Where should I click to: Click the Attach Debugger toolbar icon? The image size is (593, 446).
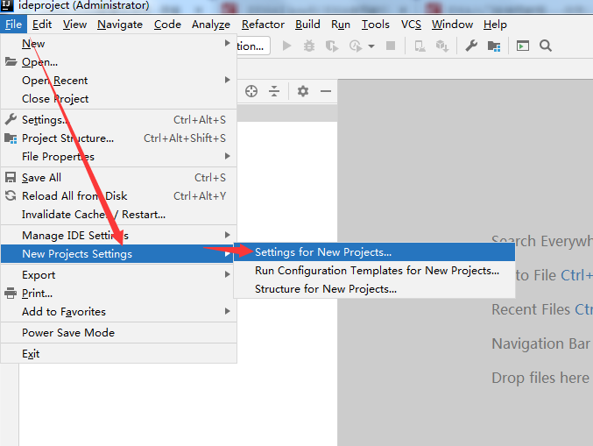coord(420,46)
